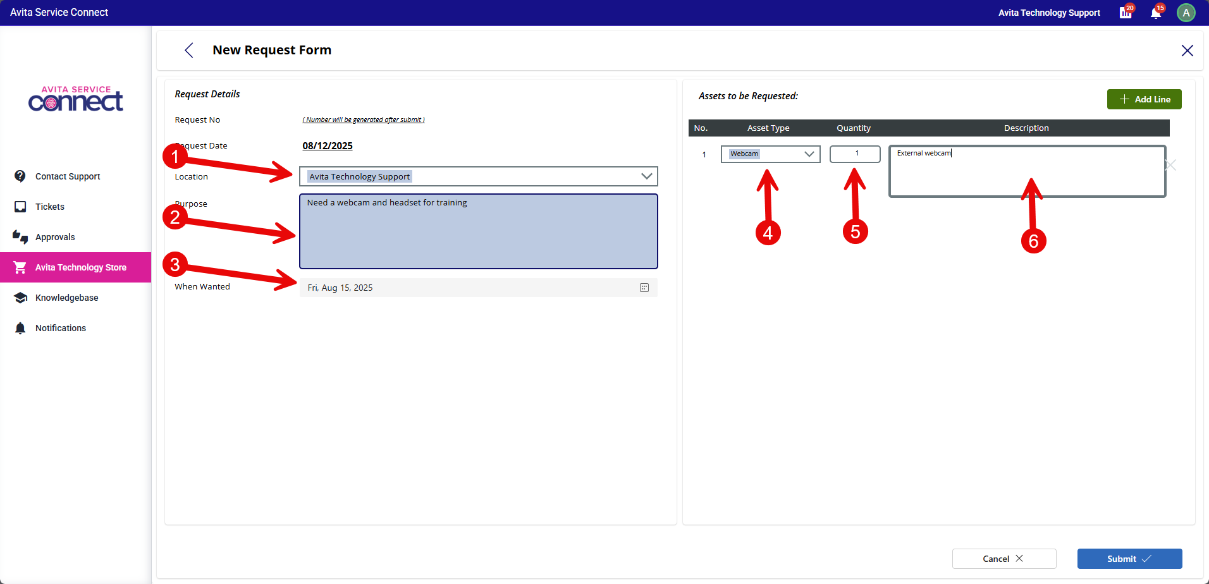This screenshot has width=1209, height=584.
Task: Click the External webcam description box
Action: [1028, 171]
